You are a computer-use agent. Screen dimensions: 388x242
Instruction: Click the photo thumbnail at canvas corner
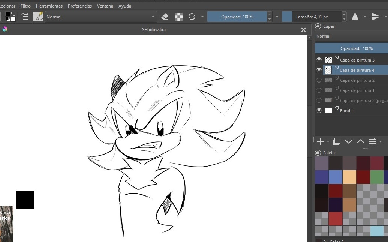(6, 224)
